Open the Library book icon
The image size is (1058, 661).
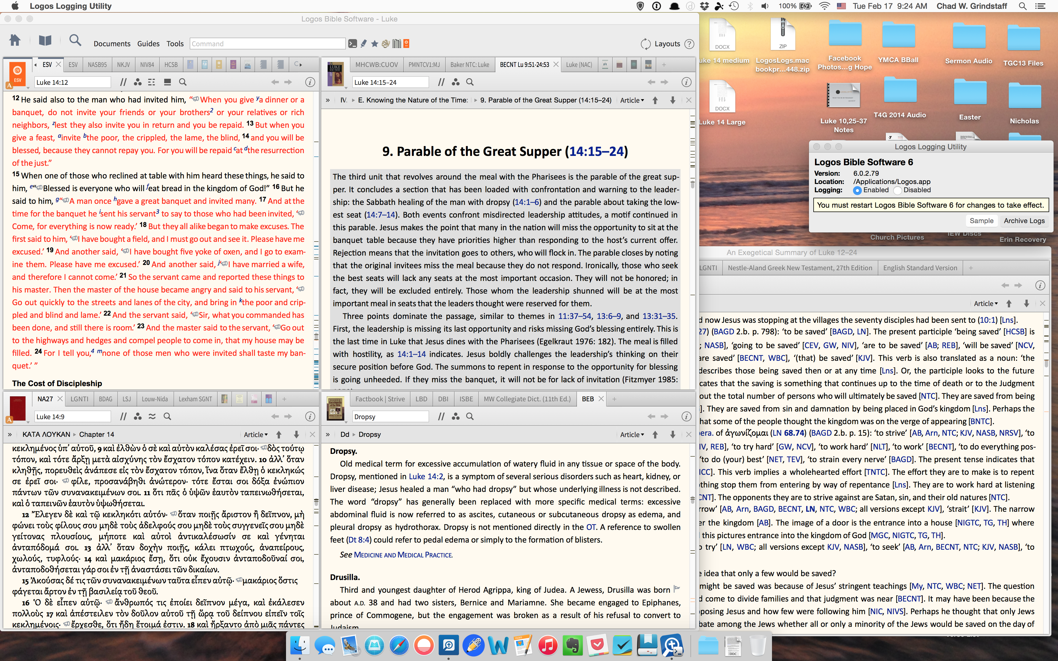[x=45, y=41]
